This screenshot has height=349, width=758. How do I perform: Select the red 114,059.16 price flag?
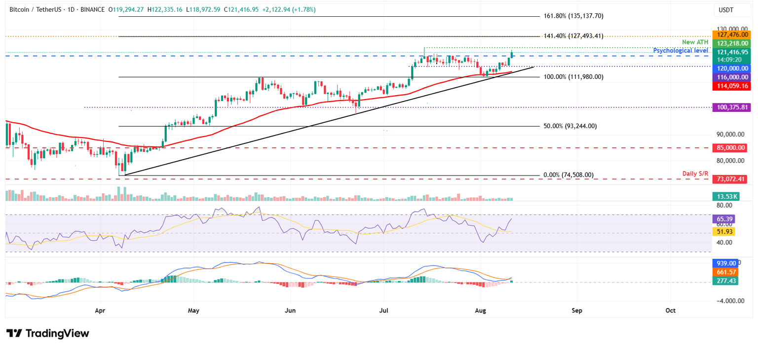732,86
